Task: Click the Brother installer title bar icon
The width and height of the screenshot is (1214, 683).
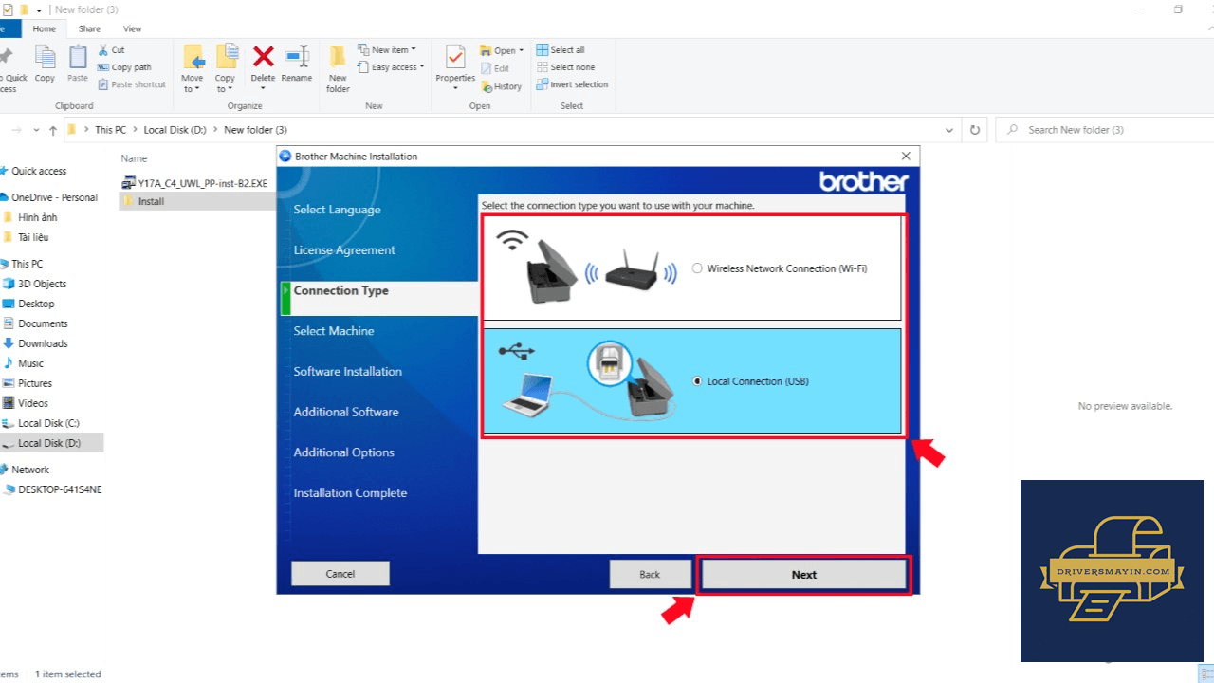Action: pos(285,157)
